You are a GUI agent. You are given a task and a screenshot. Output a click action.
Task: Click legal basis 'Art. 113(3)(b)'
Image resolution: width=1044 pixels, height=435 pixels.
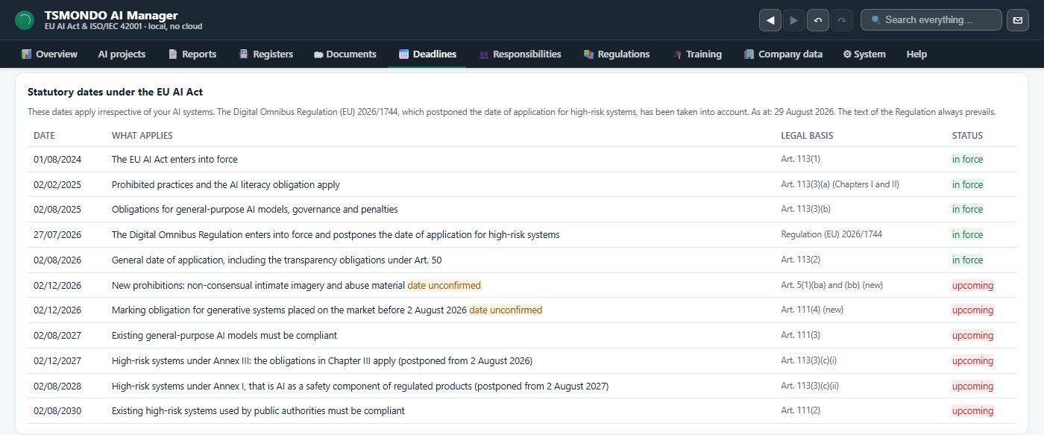805,210
